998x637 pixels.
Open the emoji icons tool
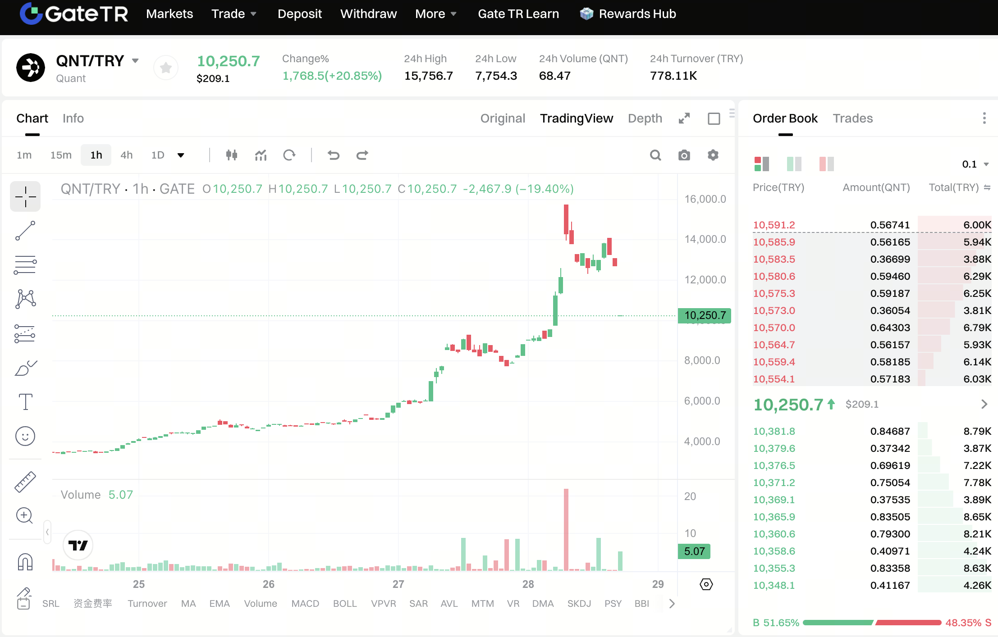coord(25,436)
